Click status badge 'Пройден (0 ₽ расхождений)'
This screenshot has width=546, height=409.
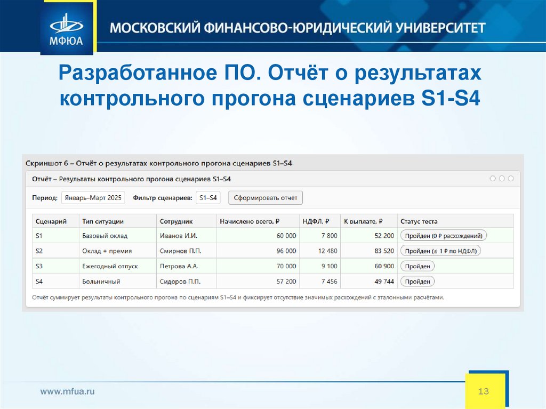[444, 236]
